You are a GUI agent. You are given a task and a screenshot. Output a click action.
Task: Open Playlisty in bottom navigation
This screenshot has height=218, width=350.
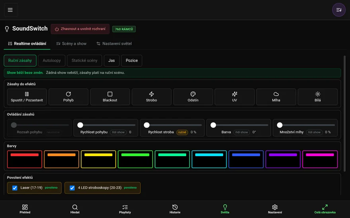[x=125, y=209]
